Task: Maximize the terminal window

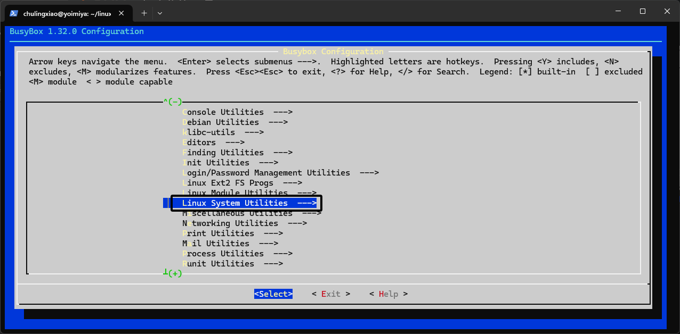Action: 643,11
